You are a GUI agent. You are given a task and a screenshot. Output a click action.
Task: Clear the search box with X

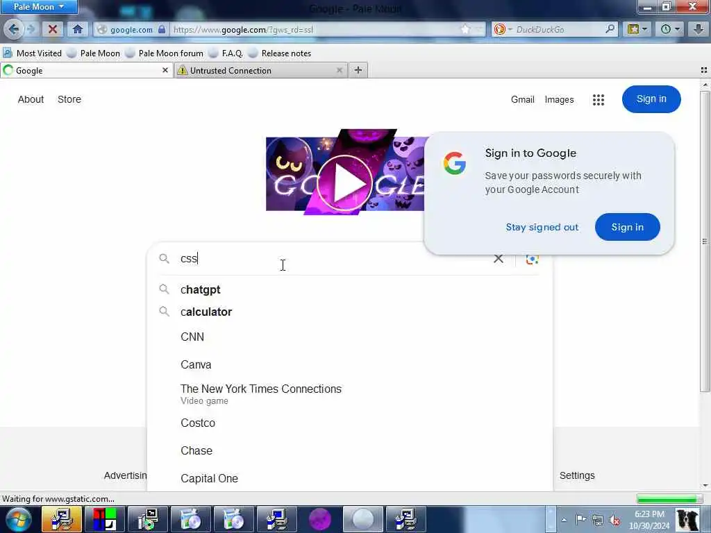tap(499, 258)
